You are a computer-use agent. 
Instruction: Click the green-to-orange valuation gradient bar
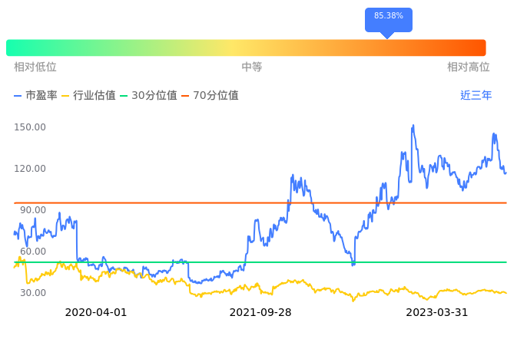246,48
